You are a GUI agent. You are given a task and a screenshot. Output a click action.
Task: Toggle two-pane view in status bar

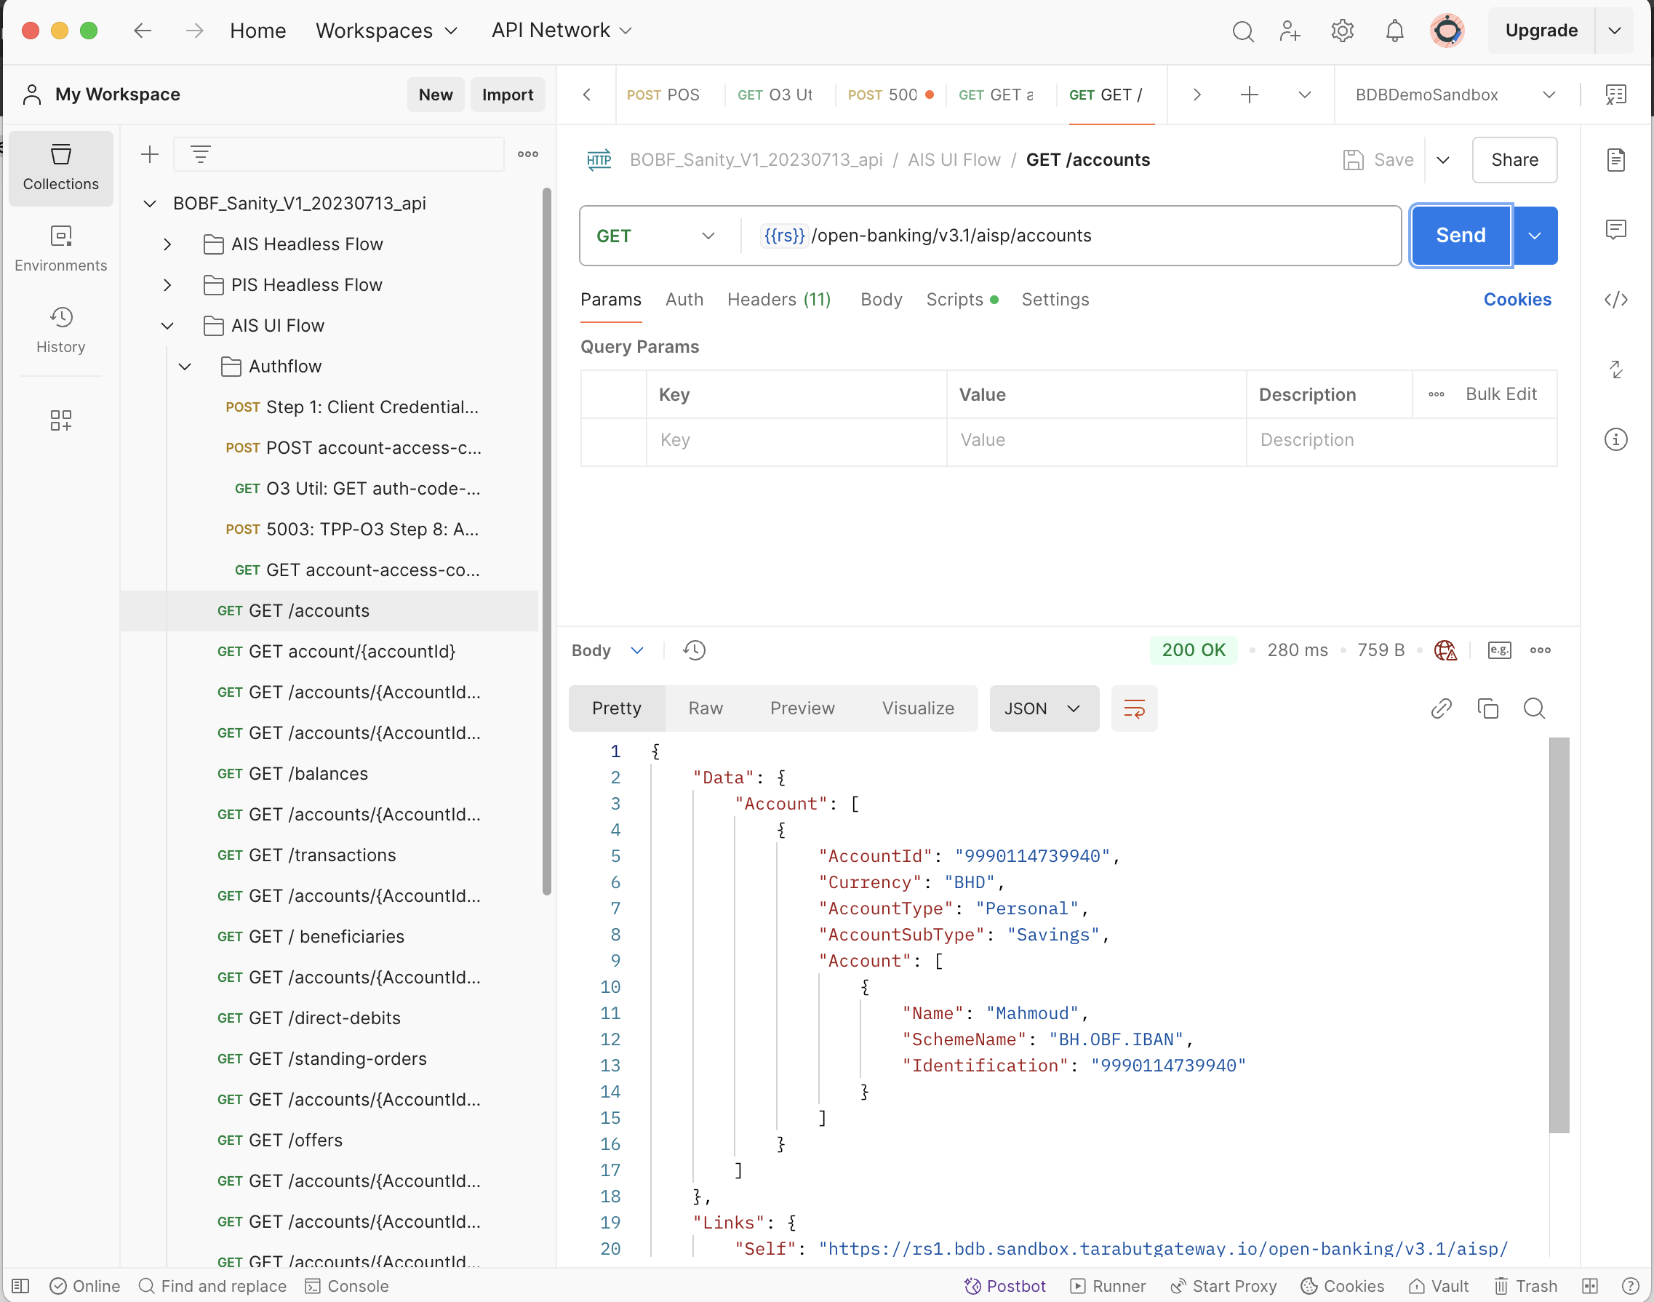1589,1286
